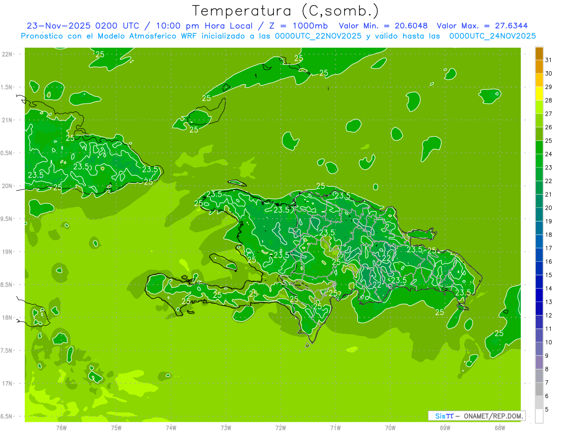This screenshot has width=561, height=434.
Task: Click the "0.5N" latitude label
Action: 7,153
